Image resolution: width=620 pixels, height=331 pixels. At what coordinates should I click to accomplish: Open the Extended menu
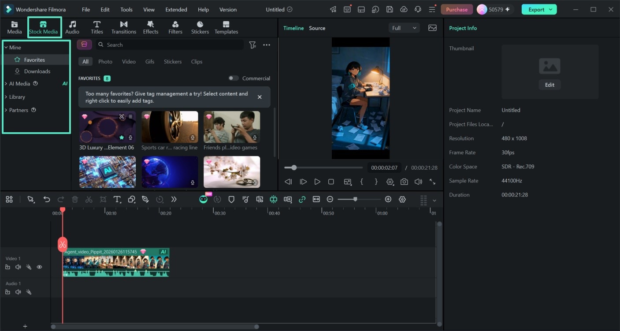pos(176,9)
